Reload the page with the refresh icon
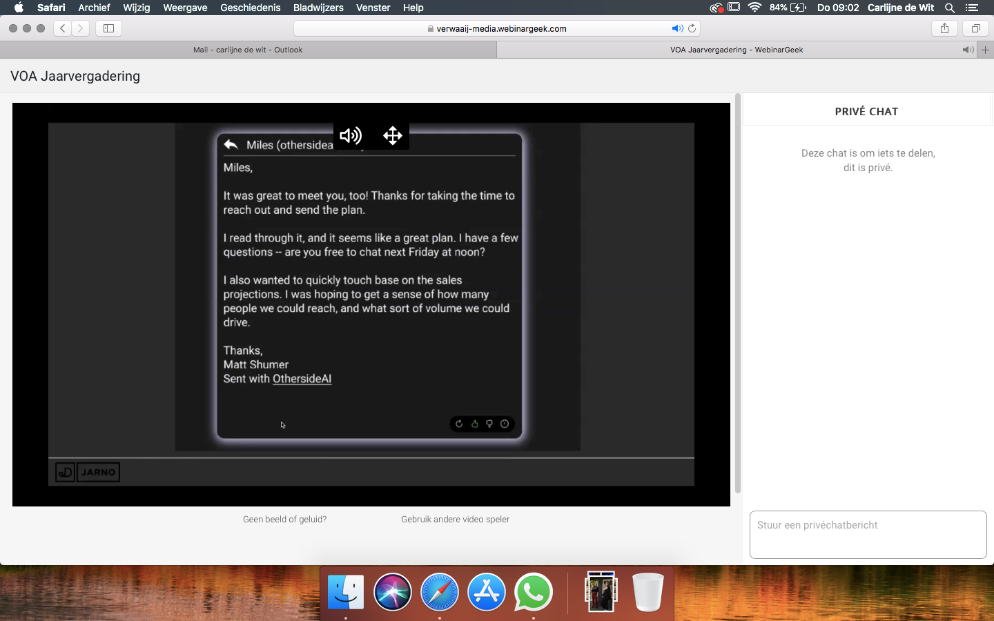The height and width of the screenshot is (621, 994). point(692,28)
